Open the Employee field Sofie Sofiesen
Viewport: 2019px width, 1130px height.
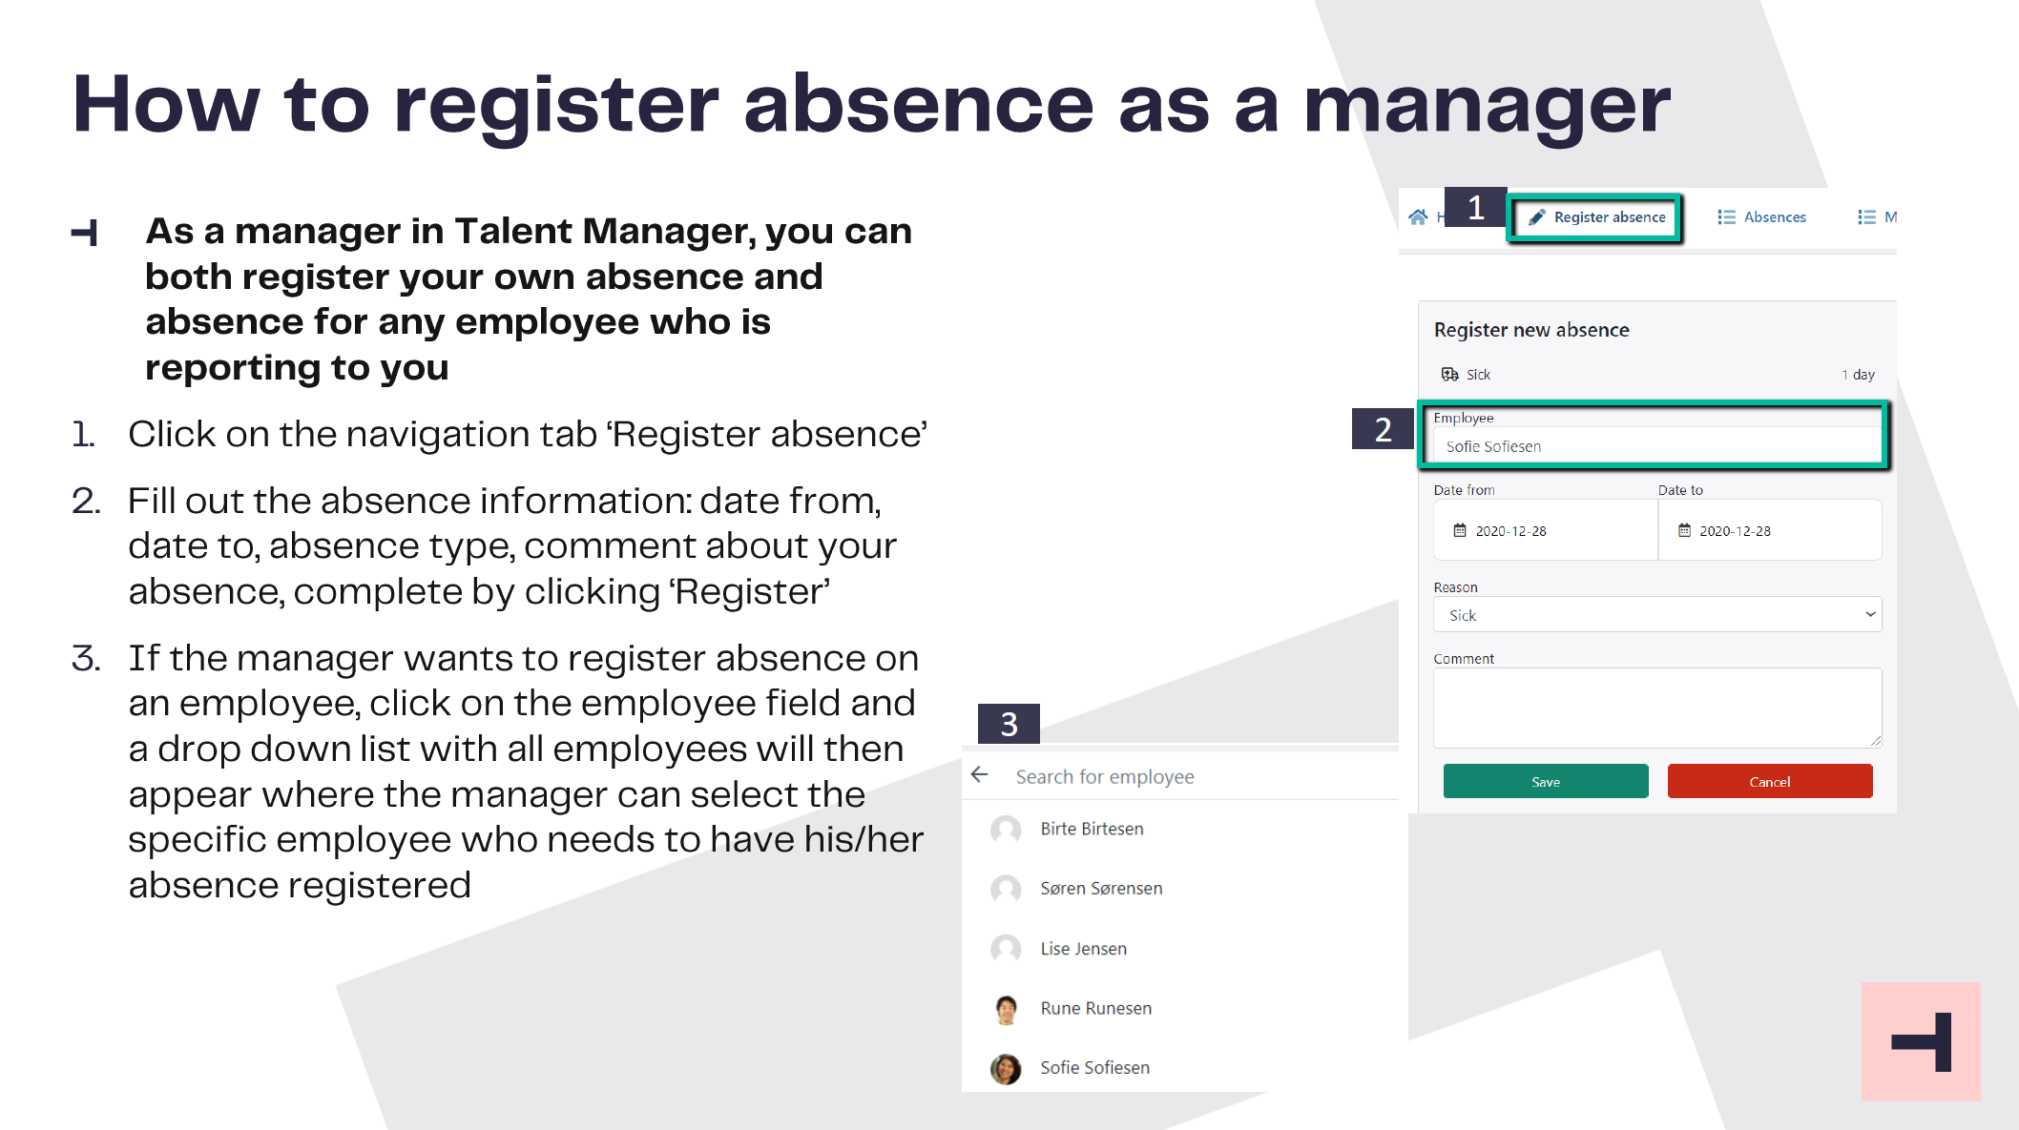coord(1657,445)
